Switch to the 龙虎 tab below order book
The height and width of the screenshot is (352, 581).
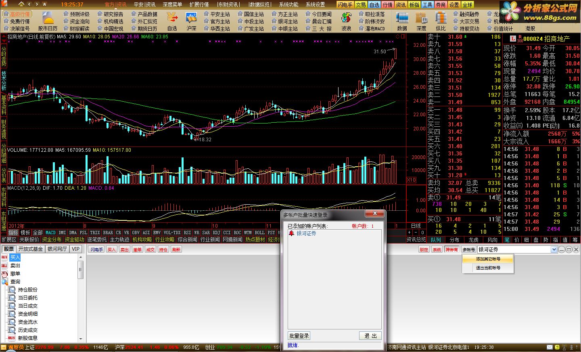point(473,239)
